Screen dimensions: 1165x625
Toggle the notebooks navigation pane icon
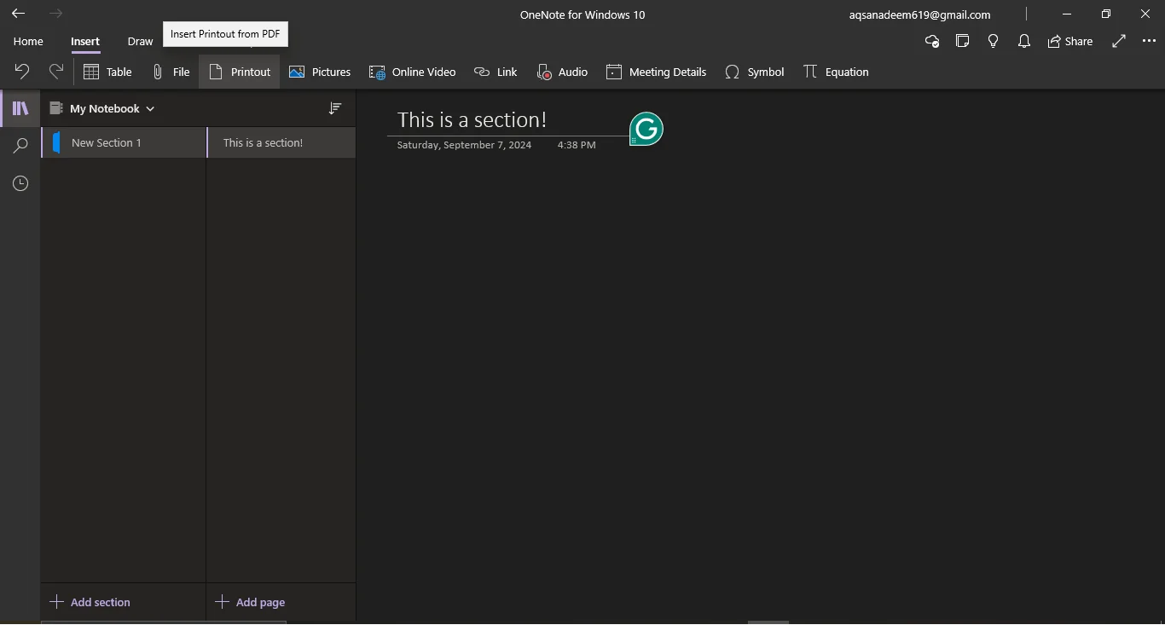pos(20,108)
